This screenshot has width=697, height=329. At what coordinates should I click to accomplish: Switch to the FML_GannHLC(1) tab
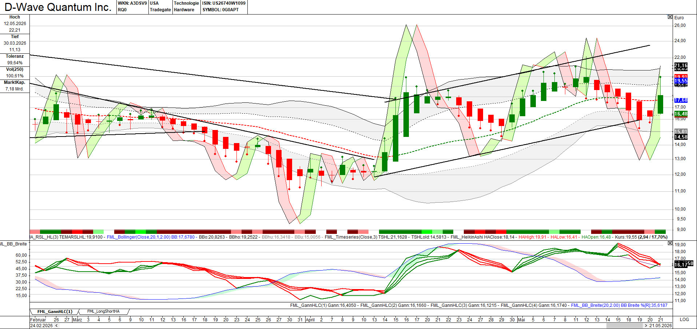(x=55, y=312)
